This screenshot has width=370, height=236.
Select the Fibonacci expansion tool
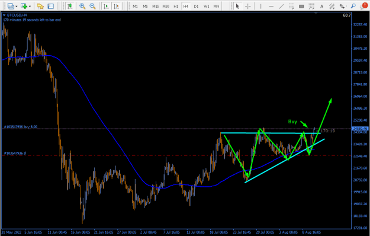311,6
